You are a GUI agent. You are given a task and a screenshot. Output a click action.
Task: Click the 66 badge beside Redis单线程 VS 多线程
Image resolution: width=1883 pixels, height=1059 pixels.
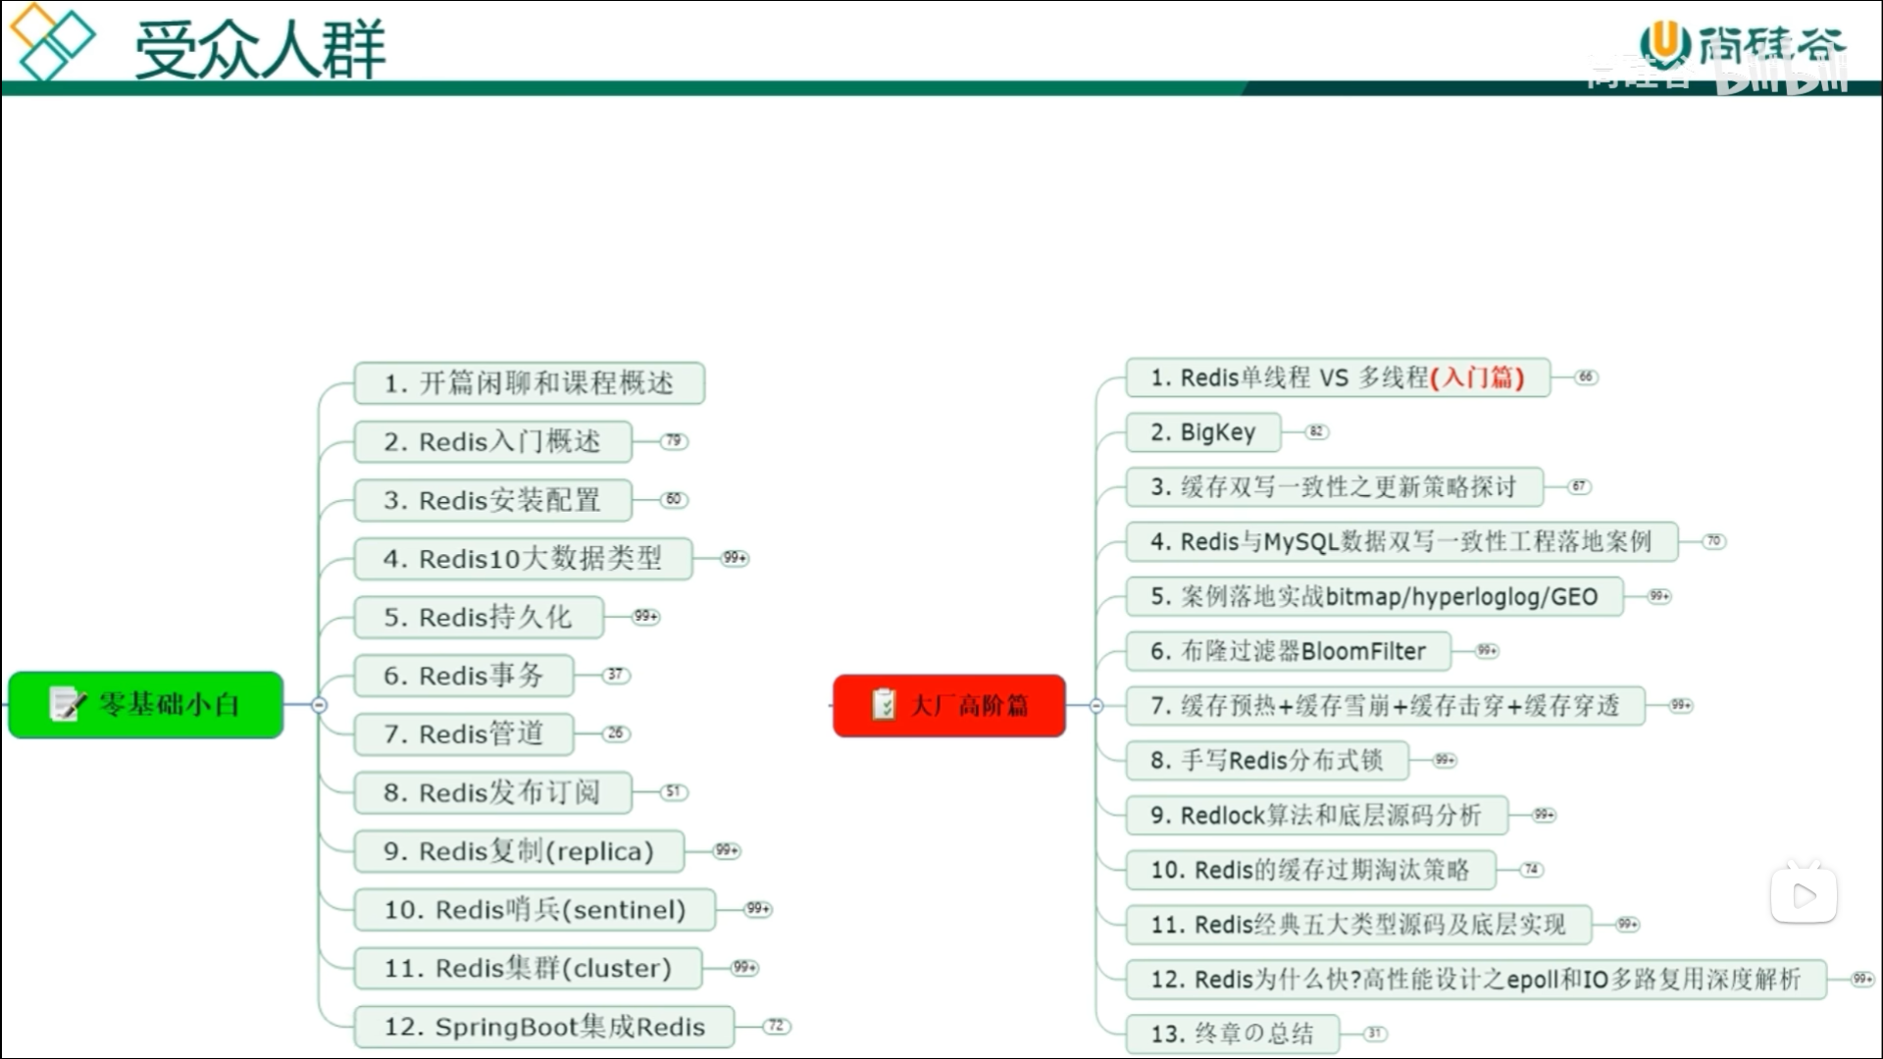coord(1586,378)
